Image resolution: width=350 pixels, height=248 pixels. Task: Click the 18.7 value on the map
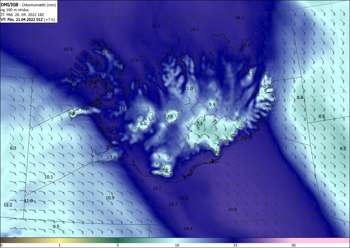point(157,188)
